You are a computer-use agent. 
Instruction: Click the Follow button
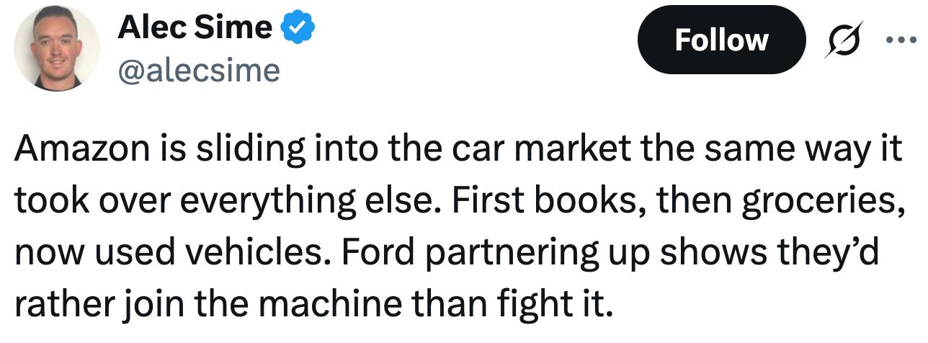point(720,40)
